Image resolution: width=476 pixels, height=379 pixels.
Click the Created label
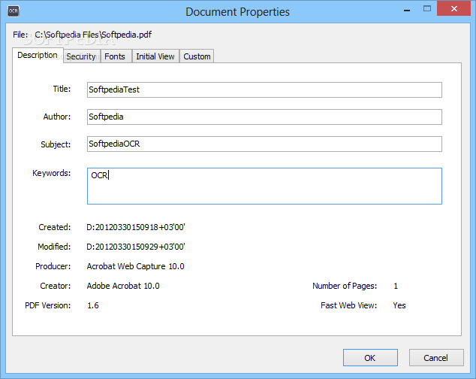[54, 227]
